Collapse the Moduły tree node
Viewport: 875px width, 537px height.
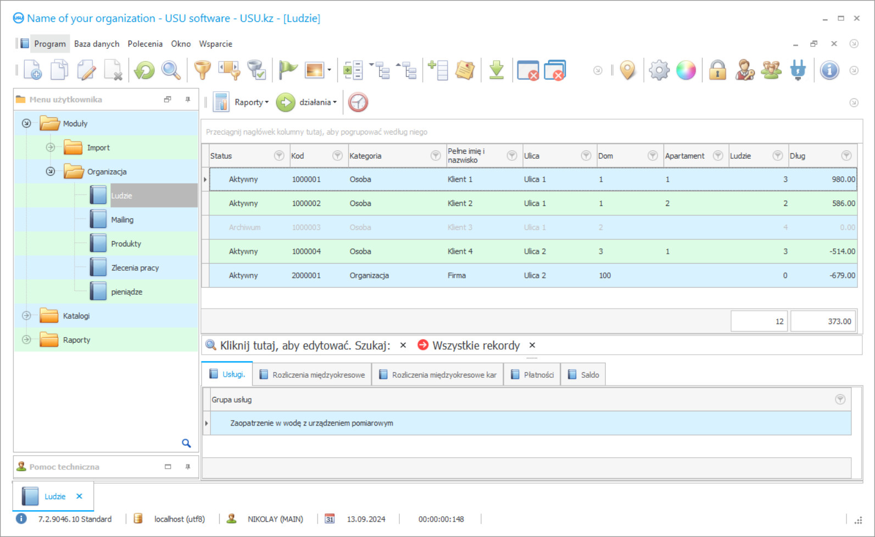[26, 124]
